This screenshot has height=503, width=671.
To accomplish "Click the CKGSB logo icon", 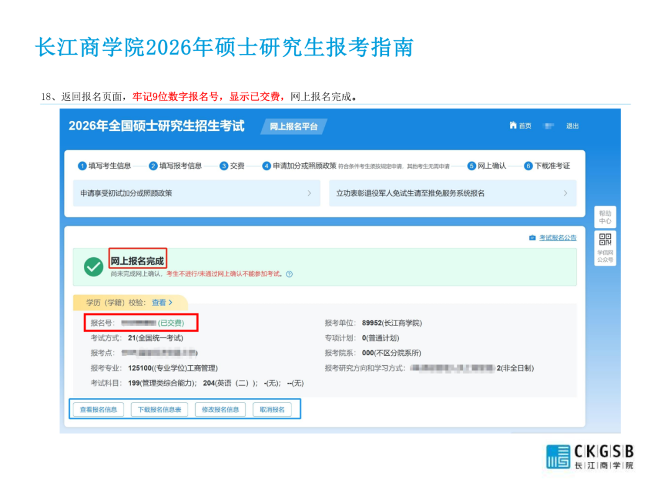I will pos(558,456).
